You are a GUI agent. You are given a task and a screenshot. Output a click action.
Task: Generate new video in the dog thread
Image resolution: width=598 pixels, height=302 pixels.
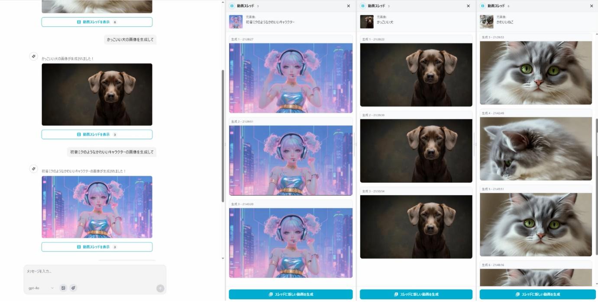[x=416, y=294]
